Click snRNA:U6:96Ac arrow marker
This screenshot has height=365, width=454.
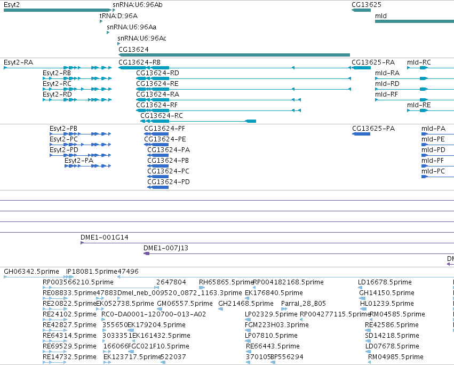[119, 44]
